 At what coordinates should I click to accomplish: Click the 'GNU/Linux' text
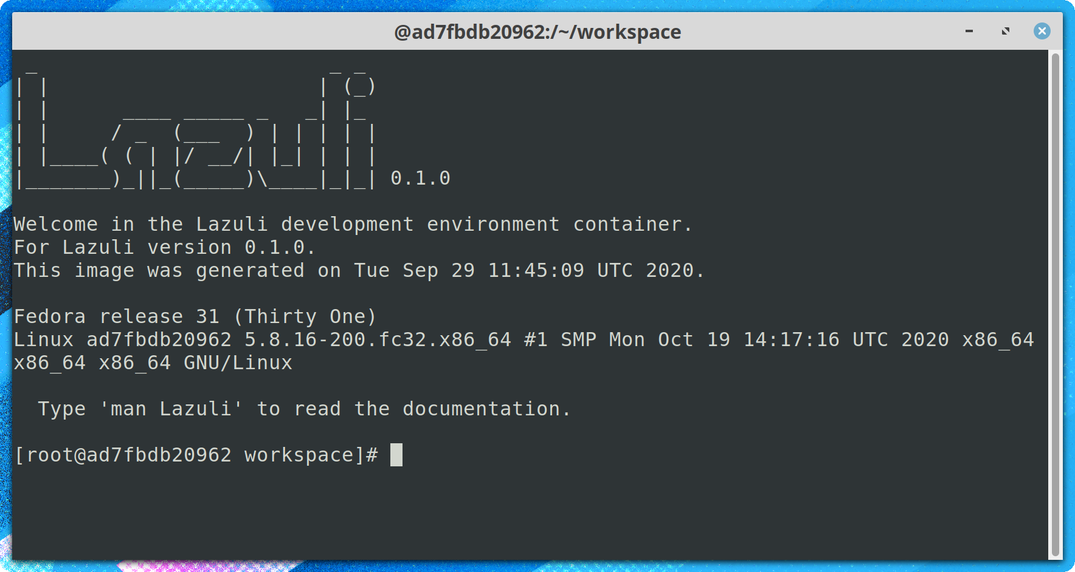238,363
